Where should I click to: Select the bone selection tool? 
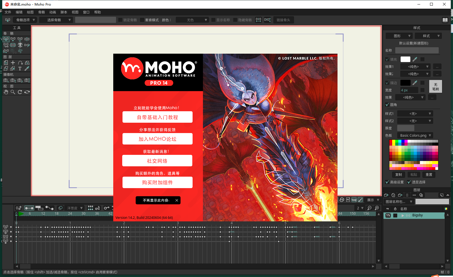coord(6,39)
